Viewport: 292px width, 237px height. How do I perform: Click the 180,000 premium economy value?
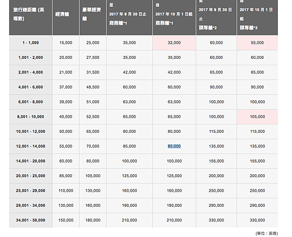(93, 220)
